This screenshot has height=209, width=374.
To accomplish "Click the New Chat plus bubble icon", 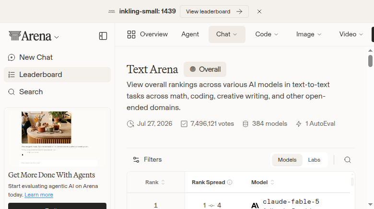I will click(x=12, y=57).
